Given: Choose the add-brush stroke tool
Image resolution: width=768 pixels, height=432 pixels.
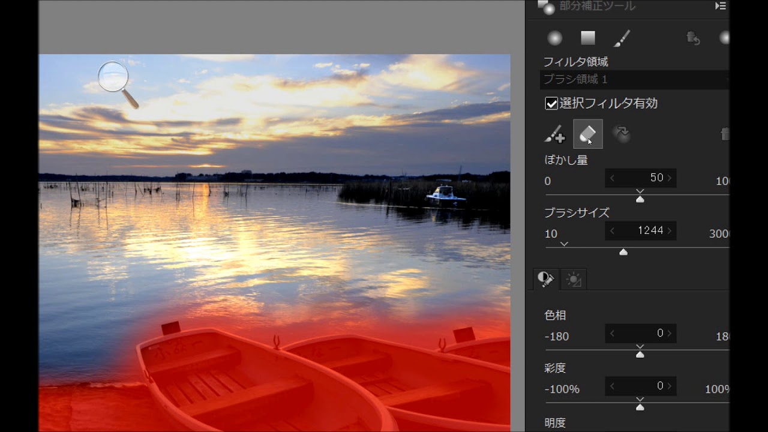Looking at the screenshot, I should coord(554,133).
